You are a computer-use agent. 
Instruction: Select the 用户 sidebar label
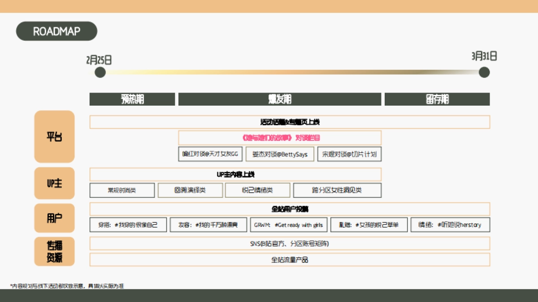pyautogui.click(x=54, y=218)
